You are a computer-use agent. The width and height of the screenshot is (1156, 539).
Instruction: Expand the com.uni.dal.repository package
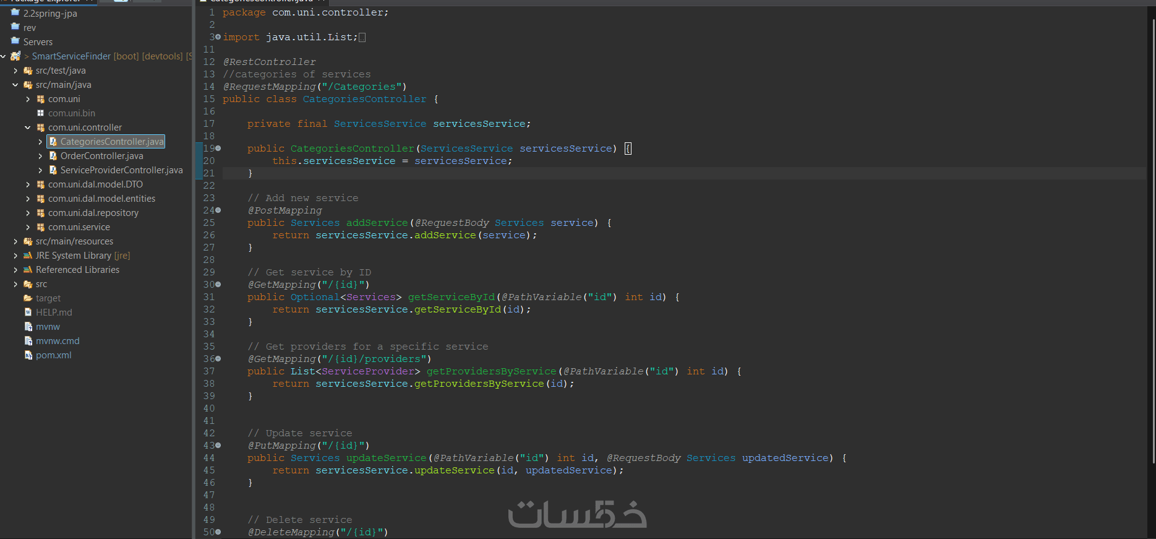click(x=28, y=213)
